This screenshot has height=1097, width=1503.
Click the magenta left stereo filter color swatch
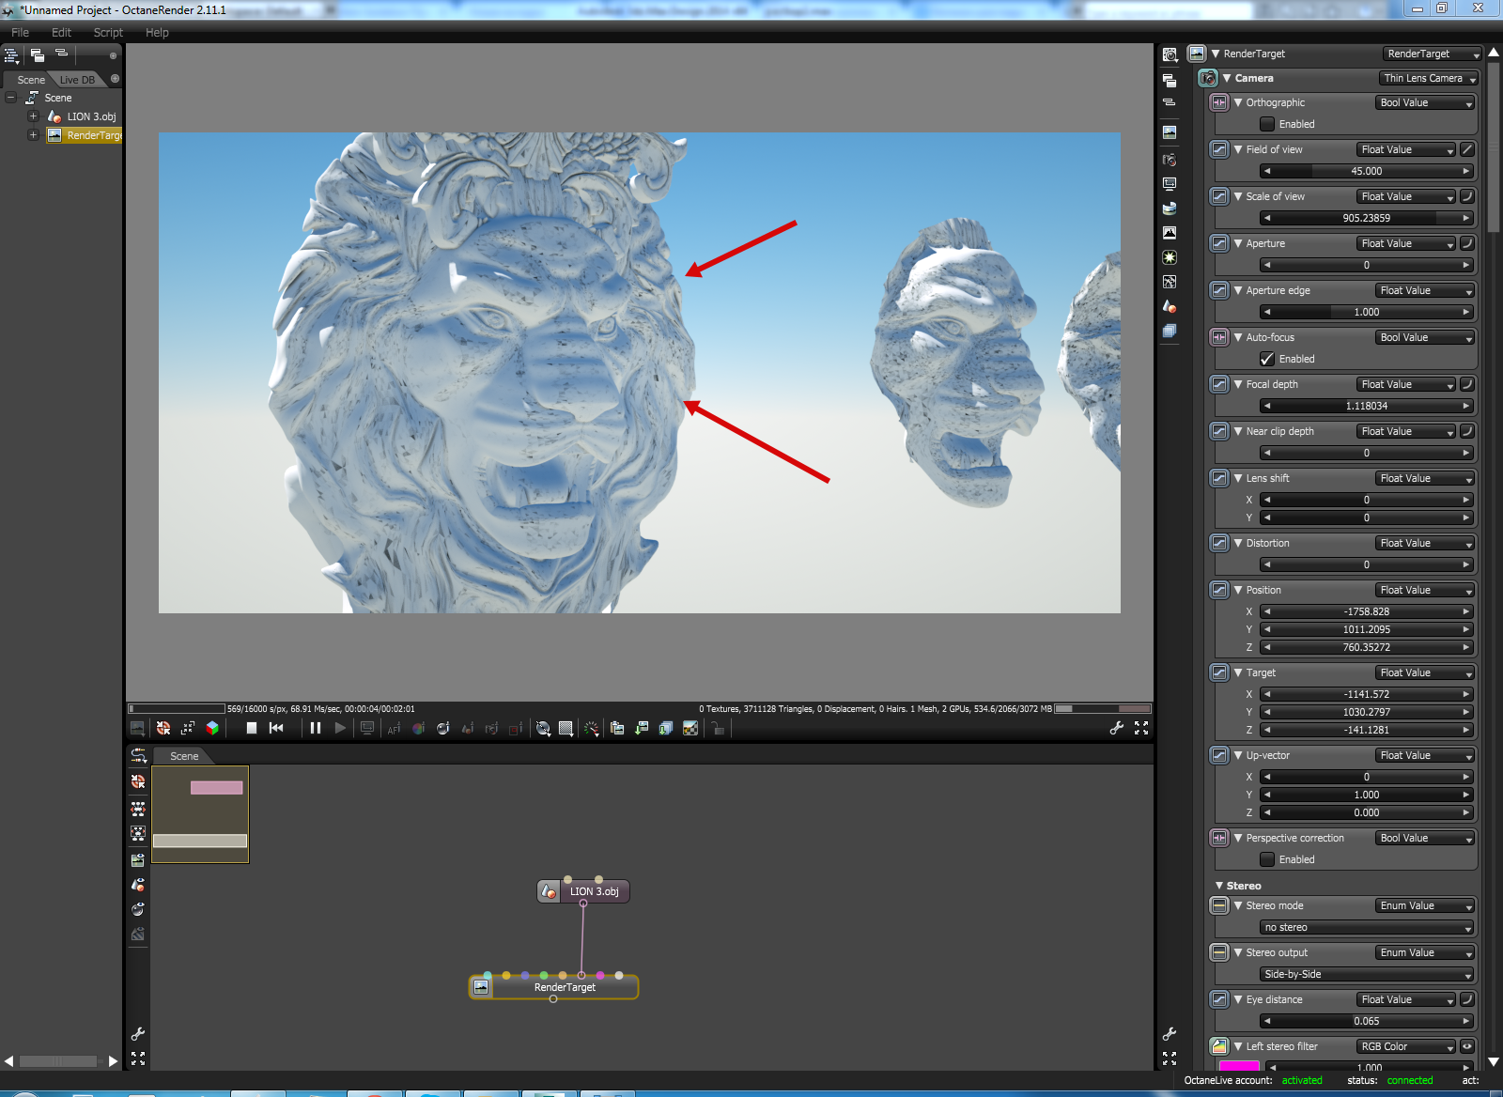[x=1239, y=1066]
